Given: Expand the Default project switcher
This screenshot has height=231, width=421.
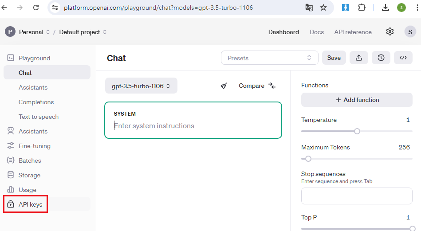Looking at the screenshot, I should tap(105, 32).
